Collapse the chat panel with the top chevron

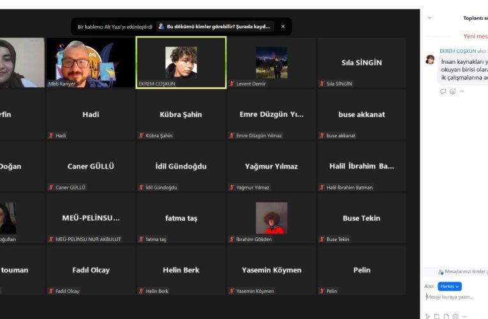coord(429,18)
